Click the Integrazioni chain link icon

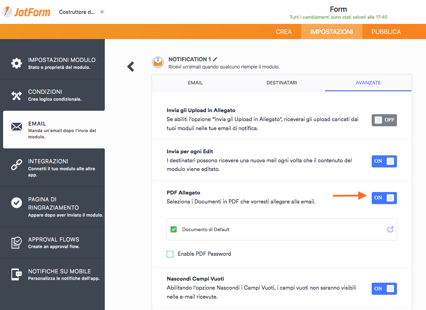coord(16,165)
